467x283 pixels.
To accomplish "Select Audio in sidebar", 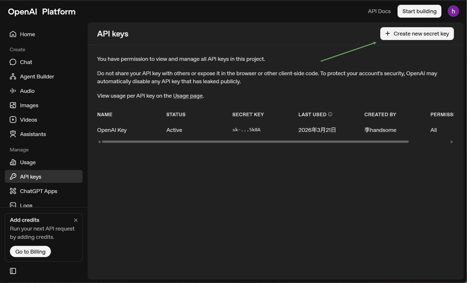I will (44, 91).
